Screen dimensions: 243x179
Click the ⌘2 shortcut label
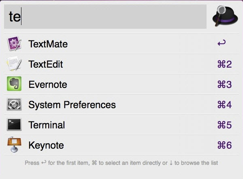click(x=224, y=64)
